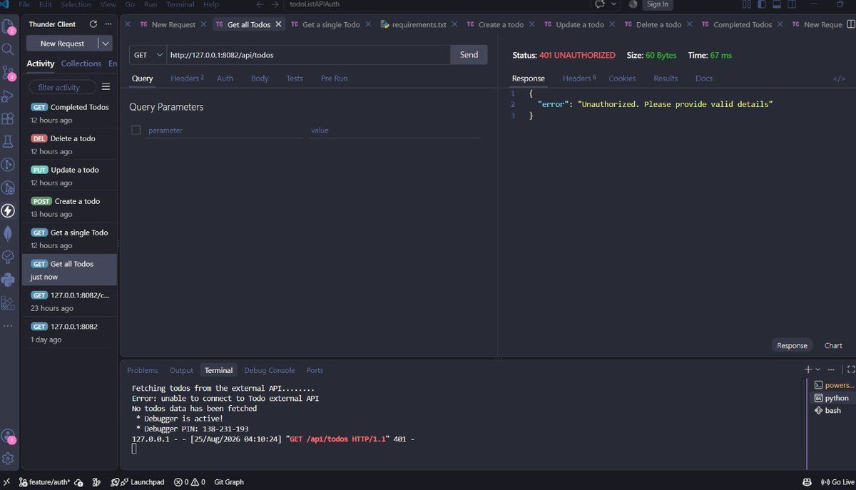
Task: Toggle the bottom panel layout icon
Action: (x=776, y=4)
